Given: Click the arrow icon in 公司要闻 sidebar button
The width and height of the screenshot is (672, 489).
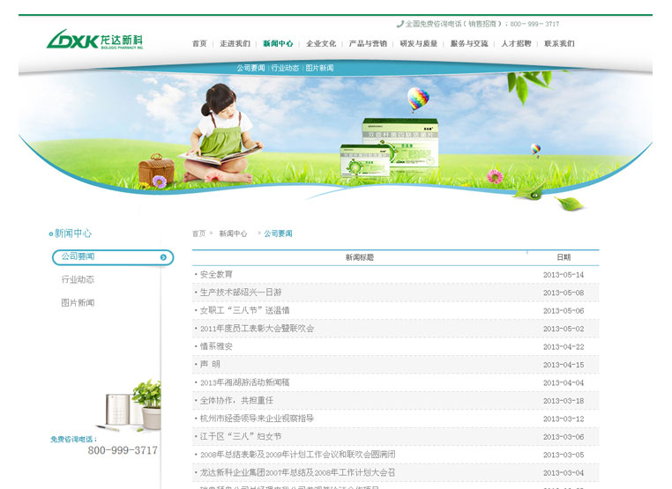Looking at the screenshot, I should [x=163, y=257].
